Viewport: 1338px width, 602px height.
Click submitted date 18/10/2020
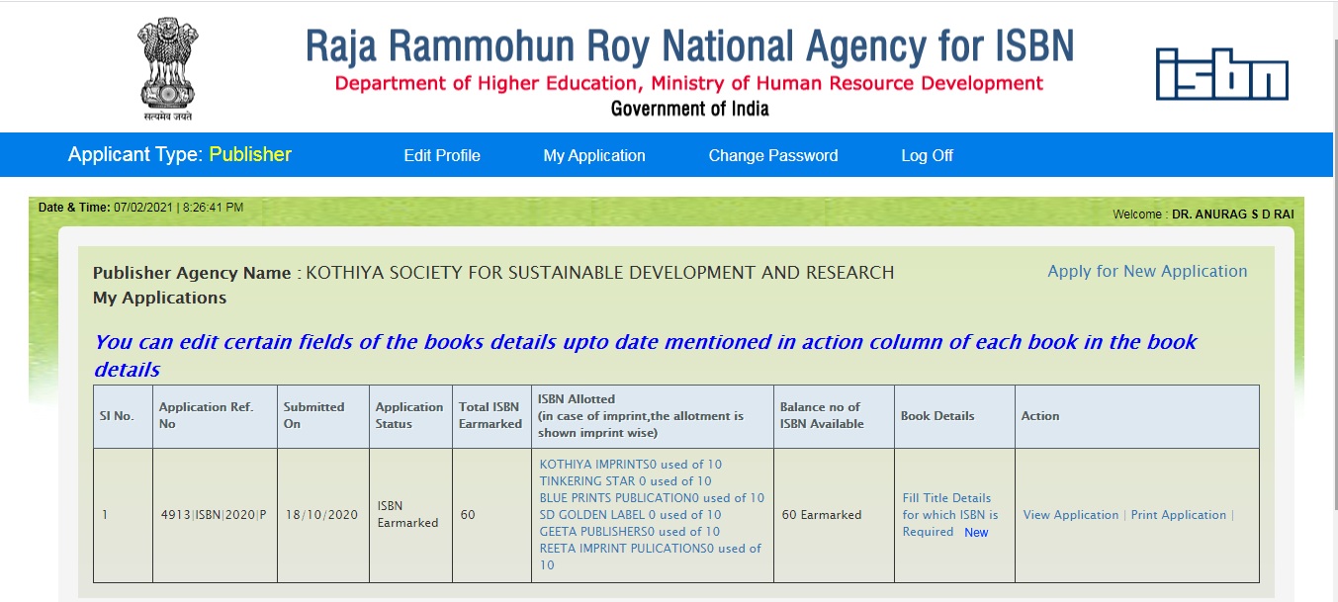pyautogui.click(x=320, y=515)
